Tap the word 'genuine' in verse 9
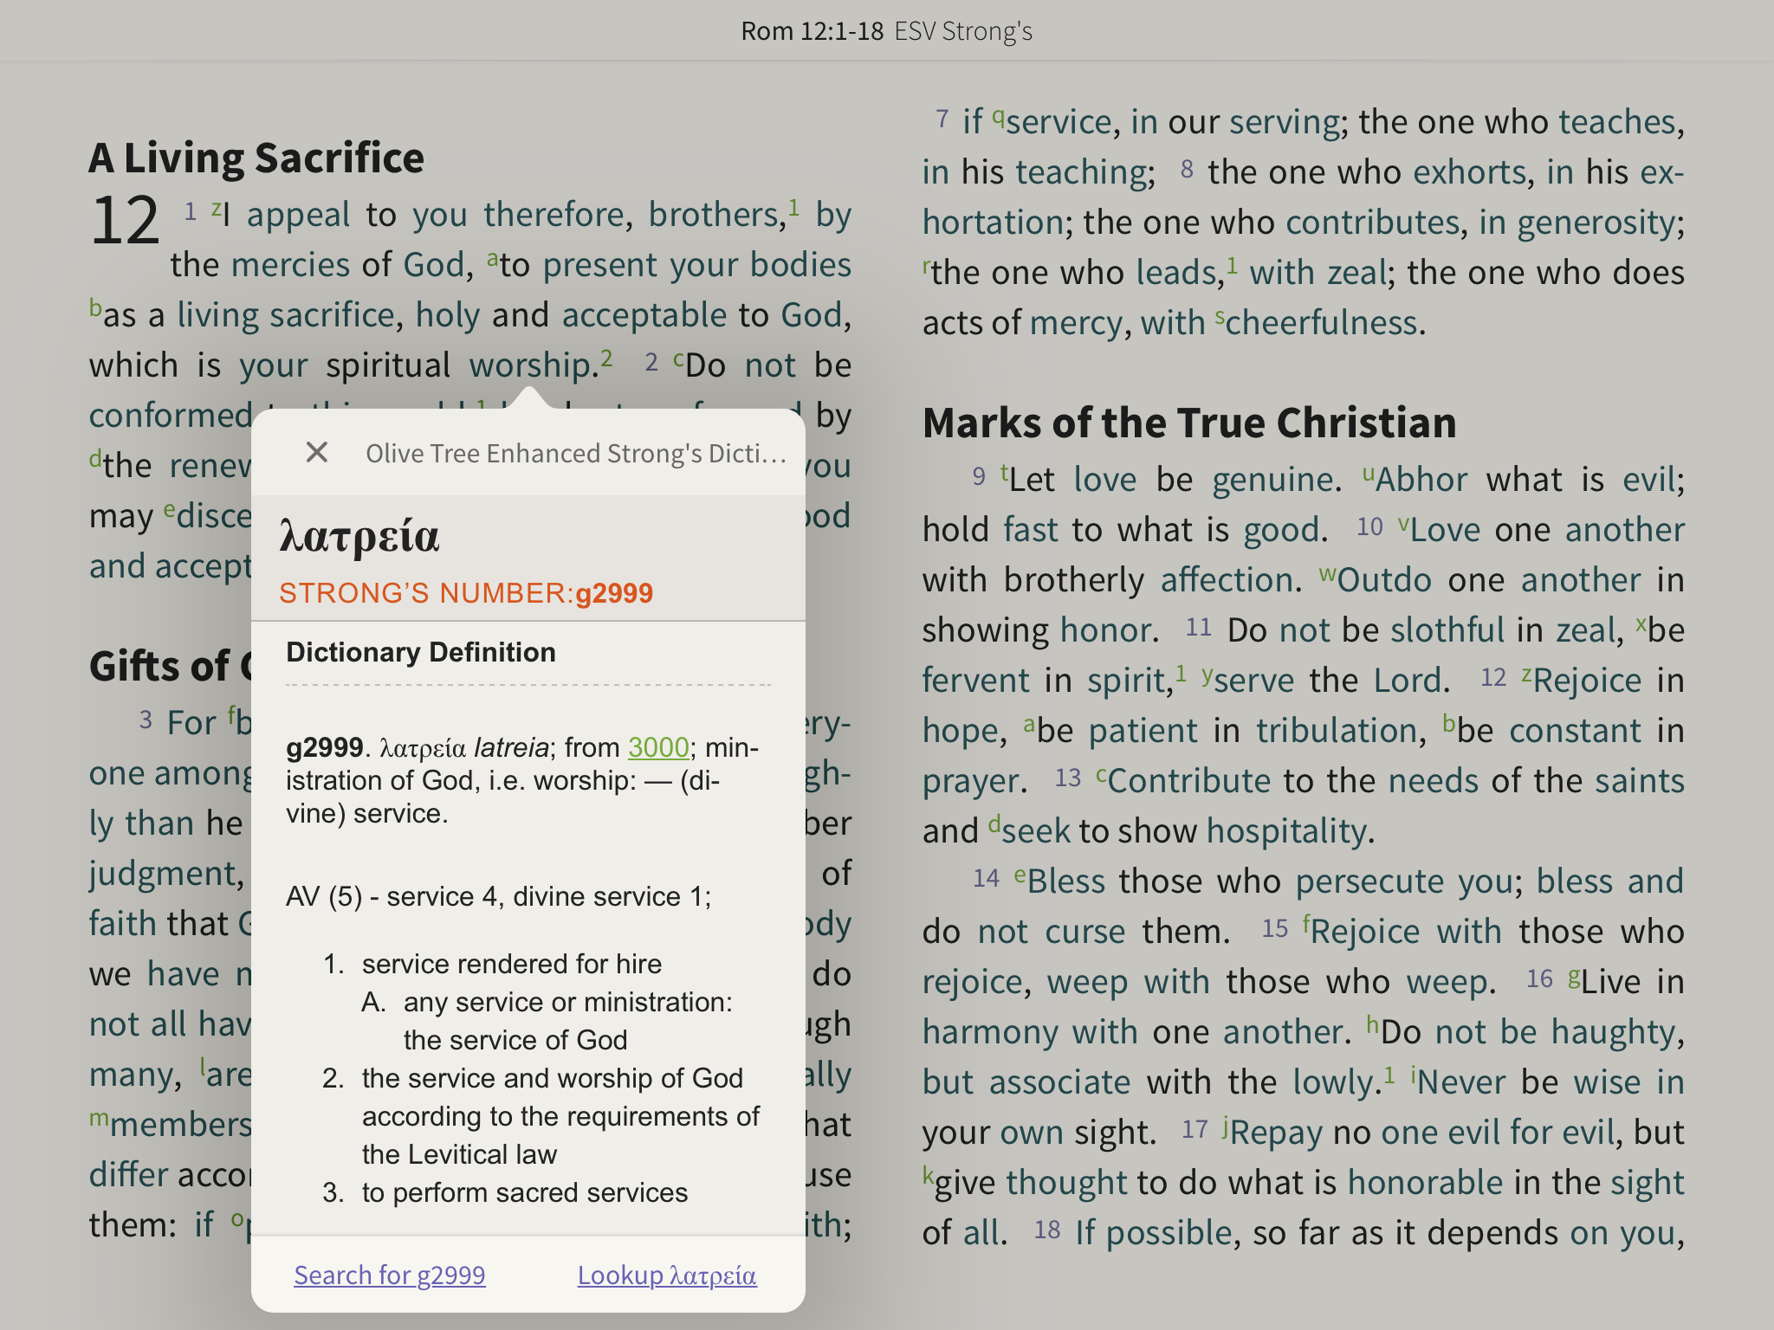This screenshot has height=1330, width=1774. coord(1272,479)
